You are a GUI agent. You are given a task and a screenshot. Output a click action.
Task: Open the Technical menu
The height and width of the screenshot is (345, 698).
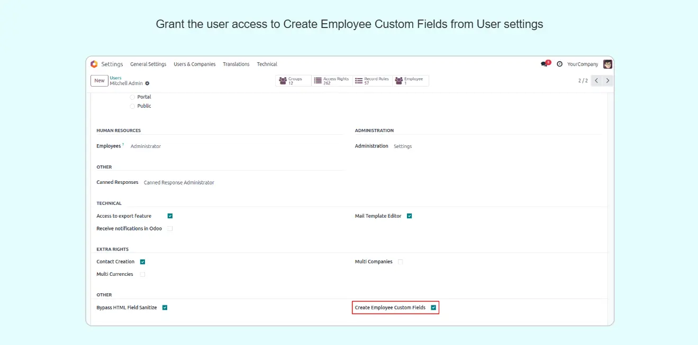coord(267,64)
